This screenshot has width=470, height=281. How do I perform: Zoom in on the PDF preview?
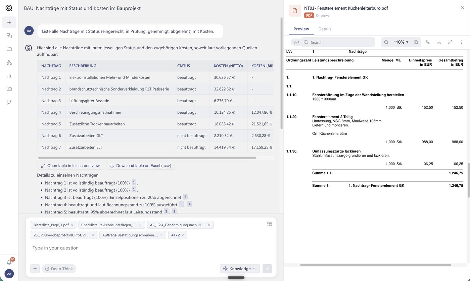coord(416,42)
